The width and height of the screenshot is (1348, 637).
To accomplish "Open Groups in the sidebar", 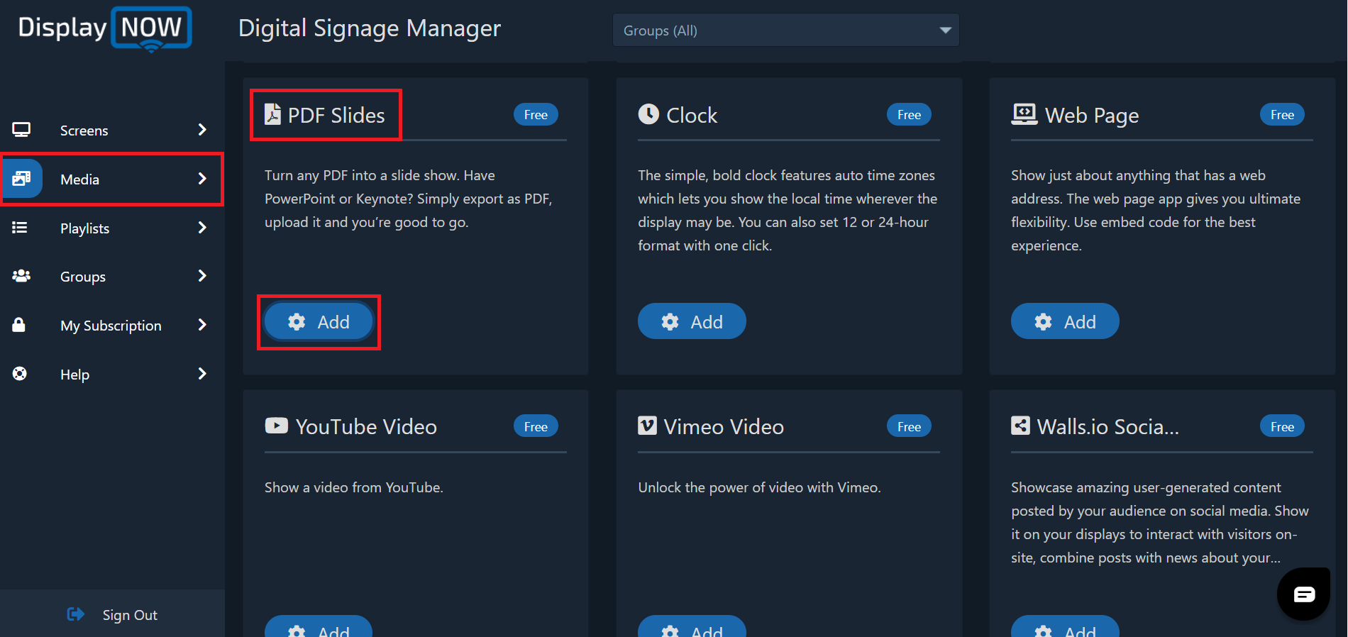I will (112, 277).
